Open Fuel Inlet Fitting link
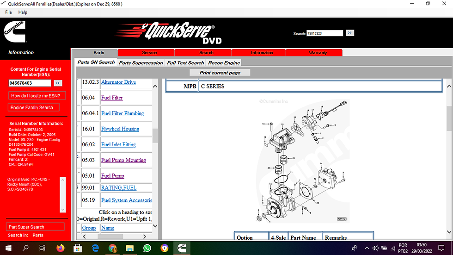453x255 pixels. 118,144
